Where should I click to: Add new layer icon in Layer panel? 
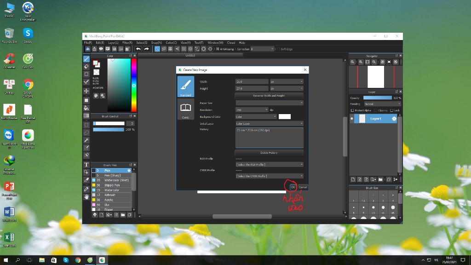coord(353,179)
